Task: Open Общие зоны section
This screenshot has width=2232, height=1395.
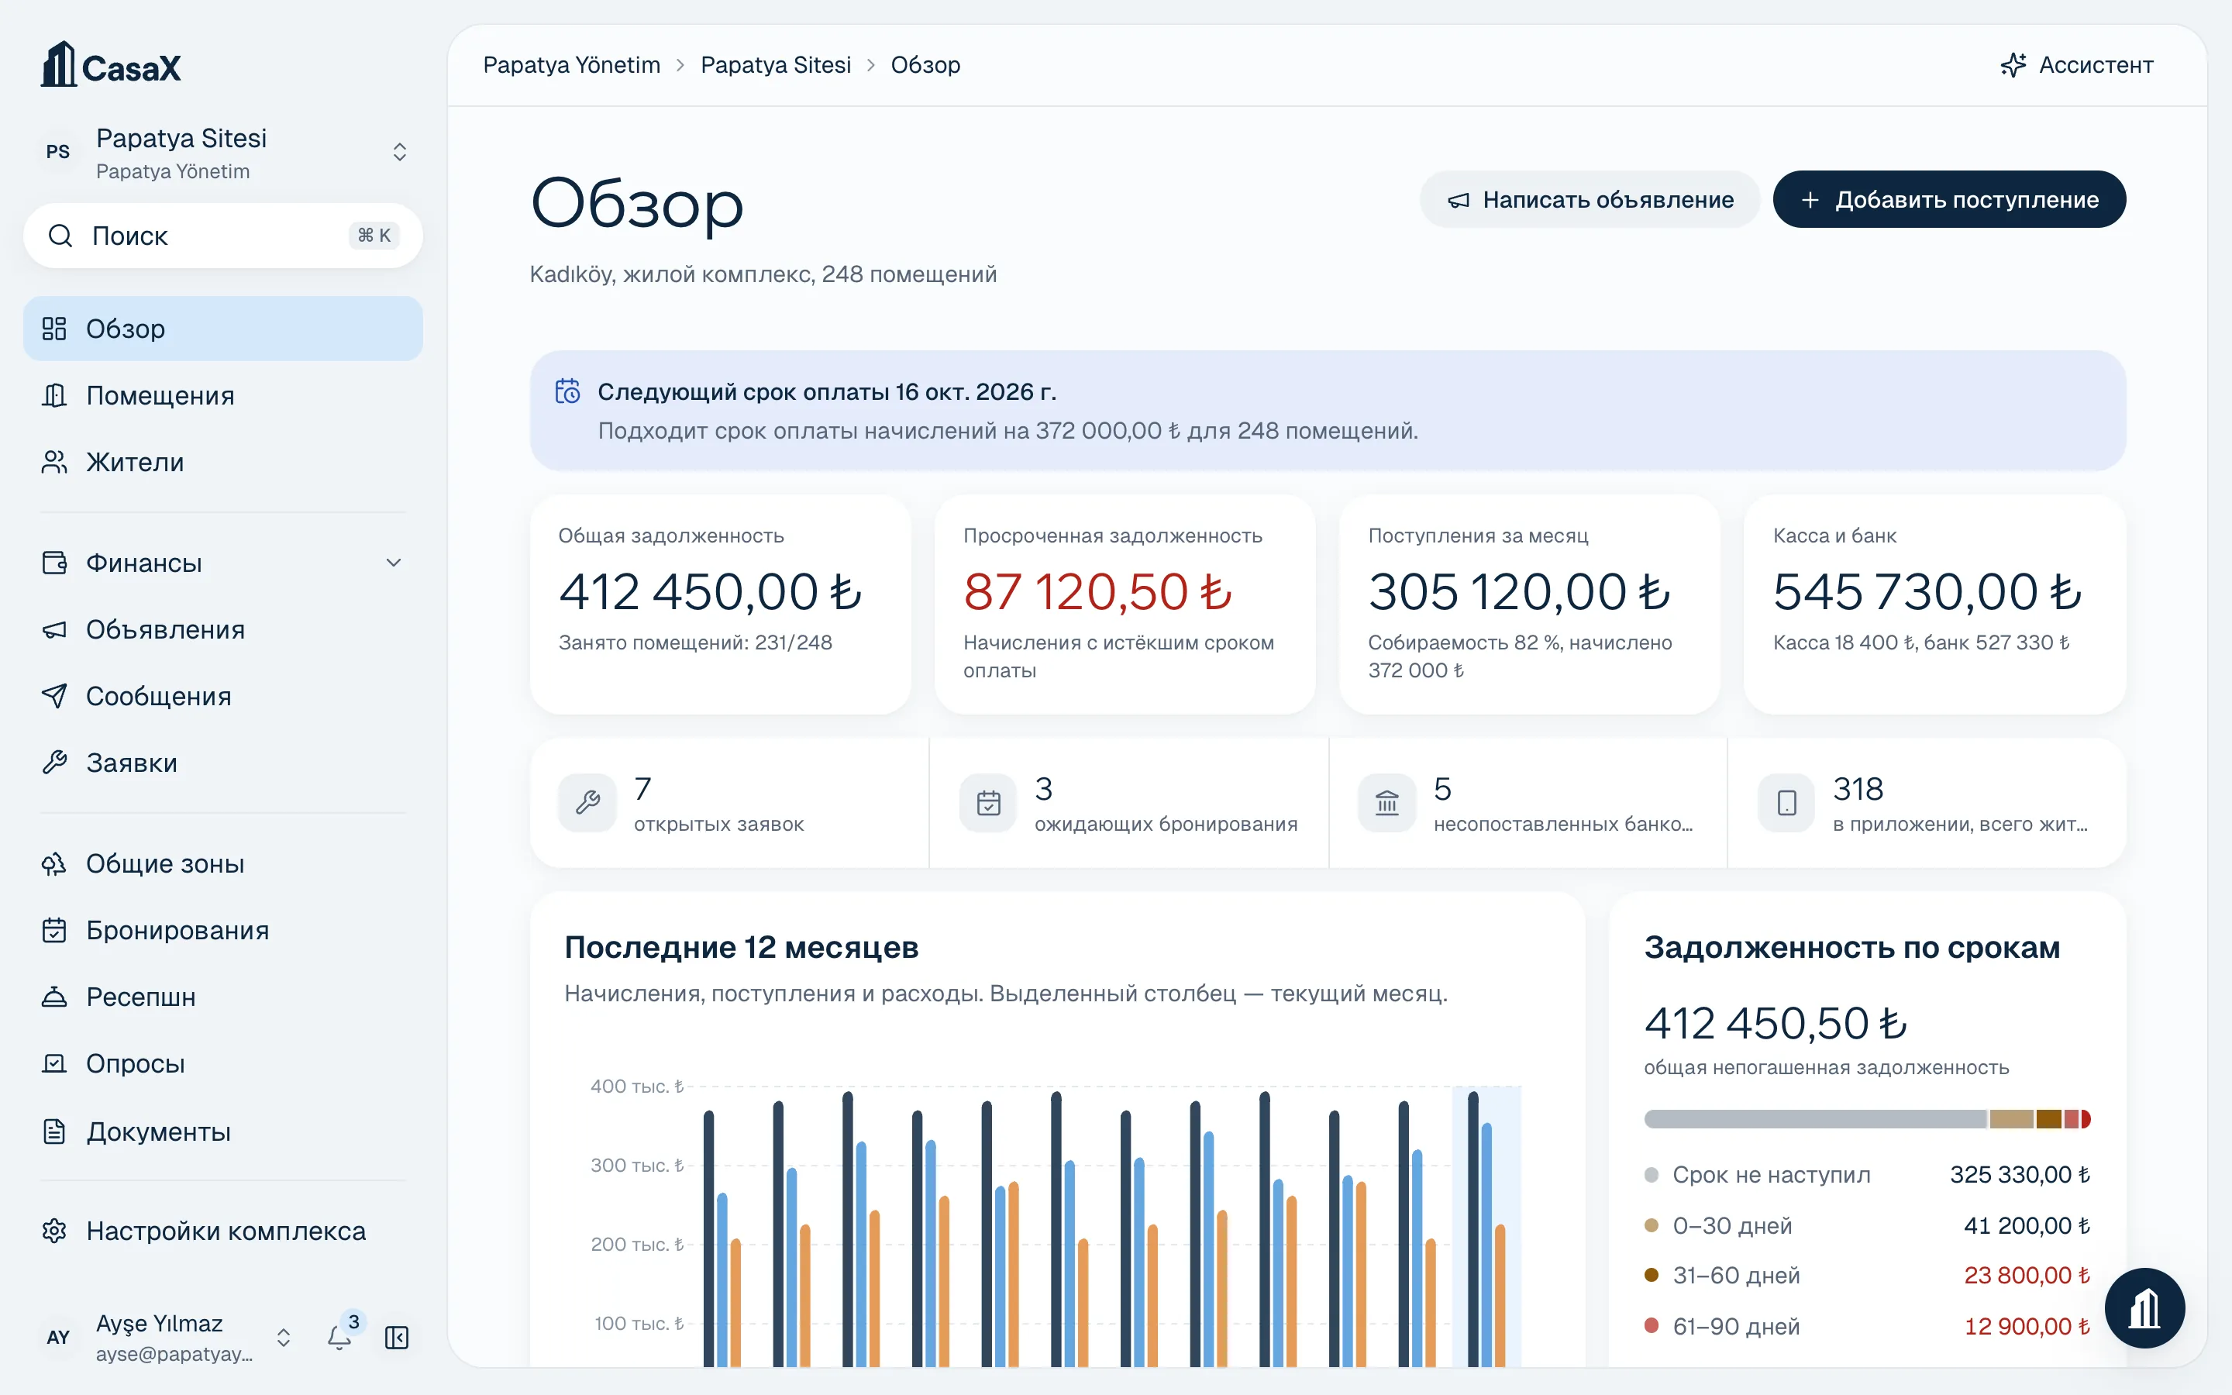Action: coord(223,863)
